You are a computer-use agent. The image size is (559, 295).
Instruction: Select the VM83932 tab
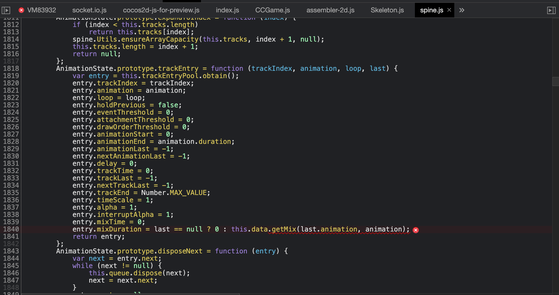[x=41, y=10]
